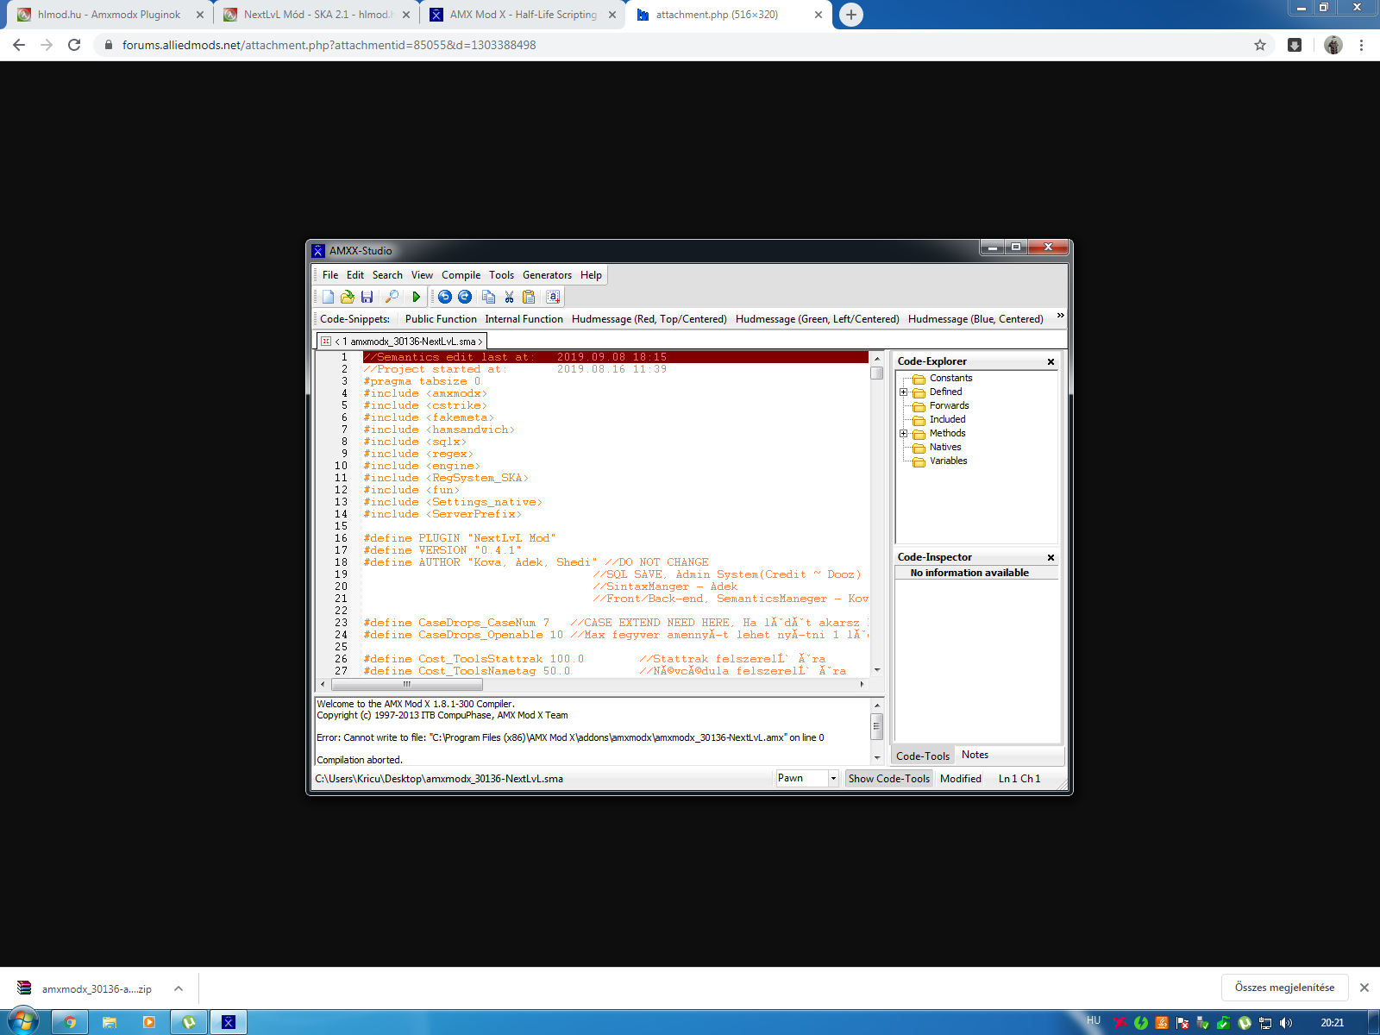Insert the Public Function code snippet

pos(441,319)
